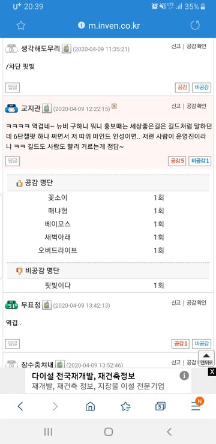Tap ad info icon on banner
The image size is (216, 444).
184,376
